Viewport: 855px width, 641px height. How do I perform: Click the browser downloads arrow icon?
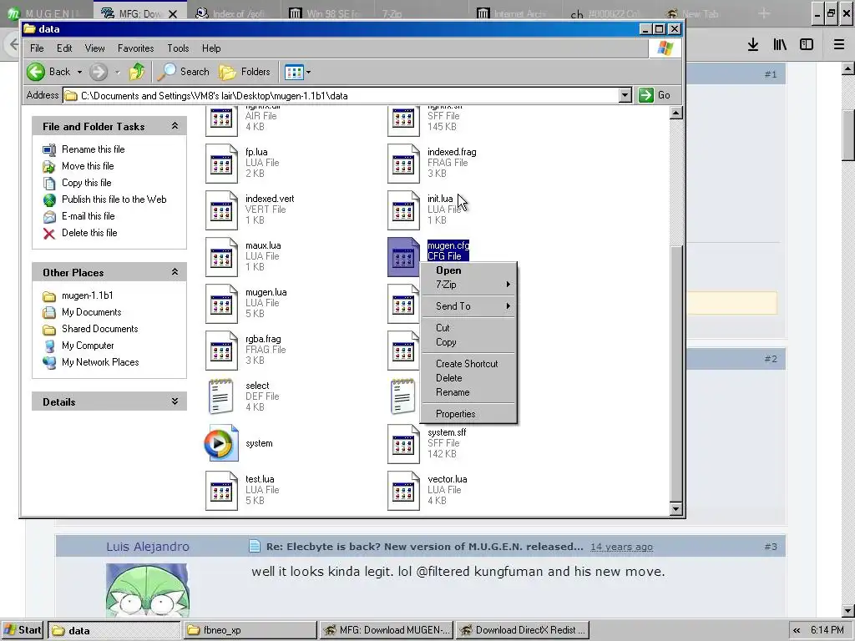tap(753, 44)
